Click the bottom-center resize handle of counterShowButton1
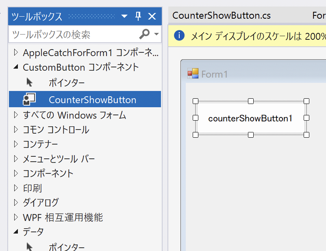 pyautogui.click(x=251, y=135)
